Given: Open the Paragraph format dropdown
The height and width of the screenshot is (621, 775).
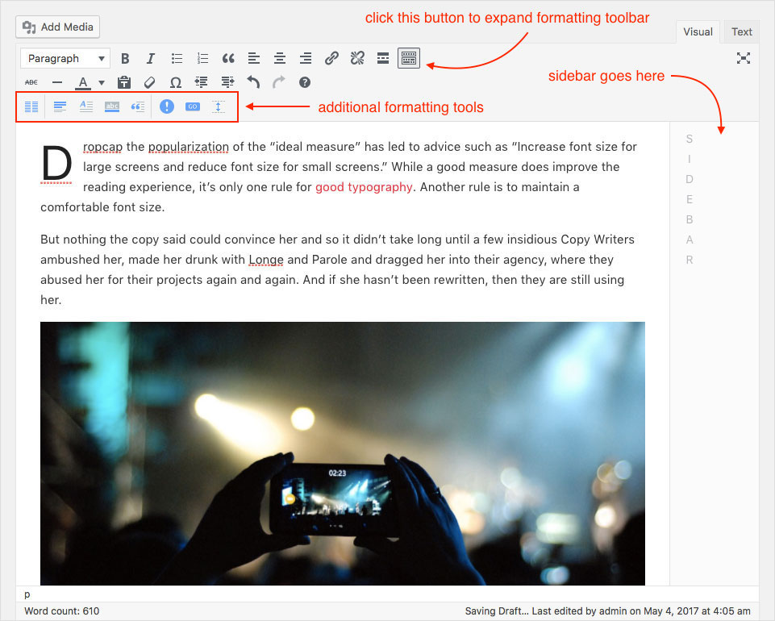Looking at the screenshot, I should 65,58.
